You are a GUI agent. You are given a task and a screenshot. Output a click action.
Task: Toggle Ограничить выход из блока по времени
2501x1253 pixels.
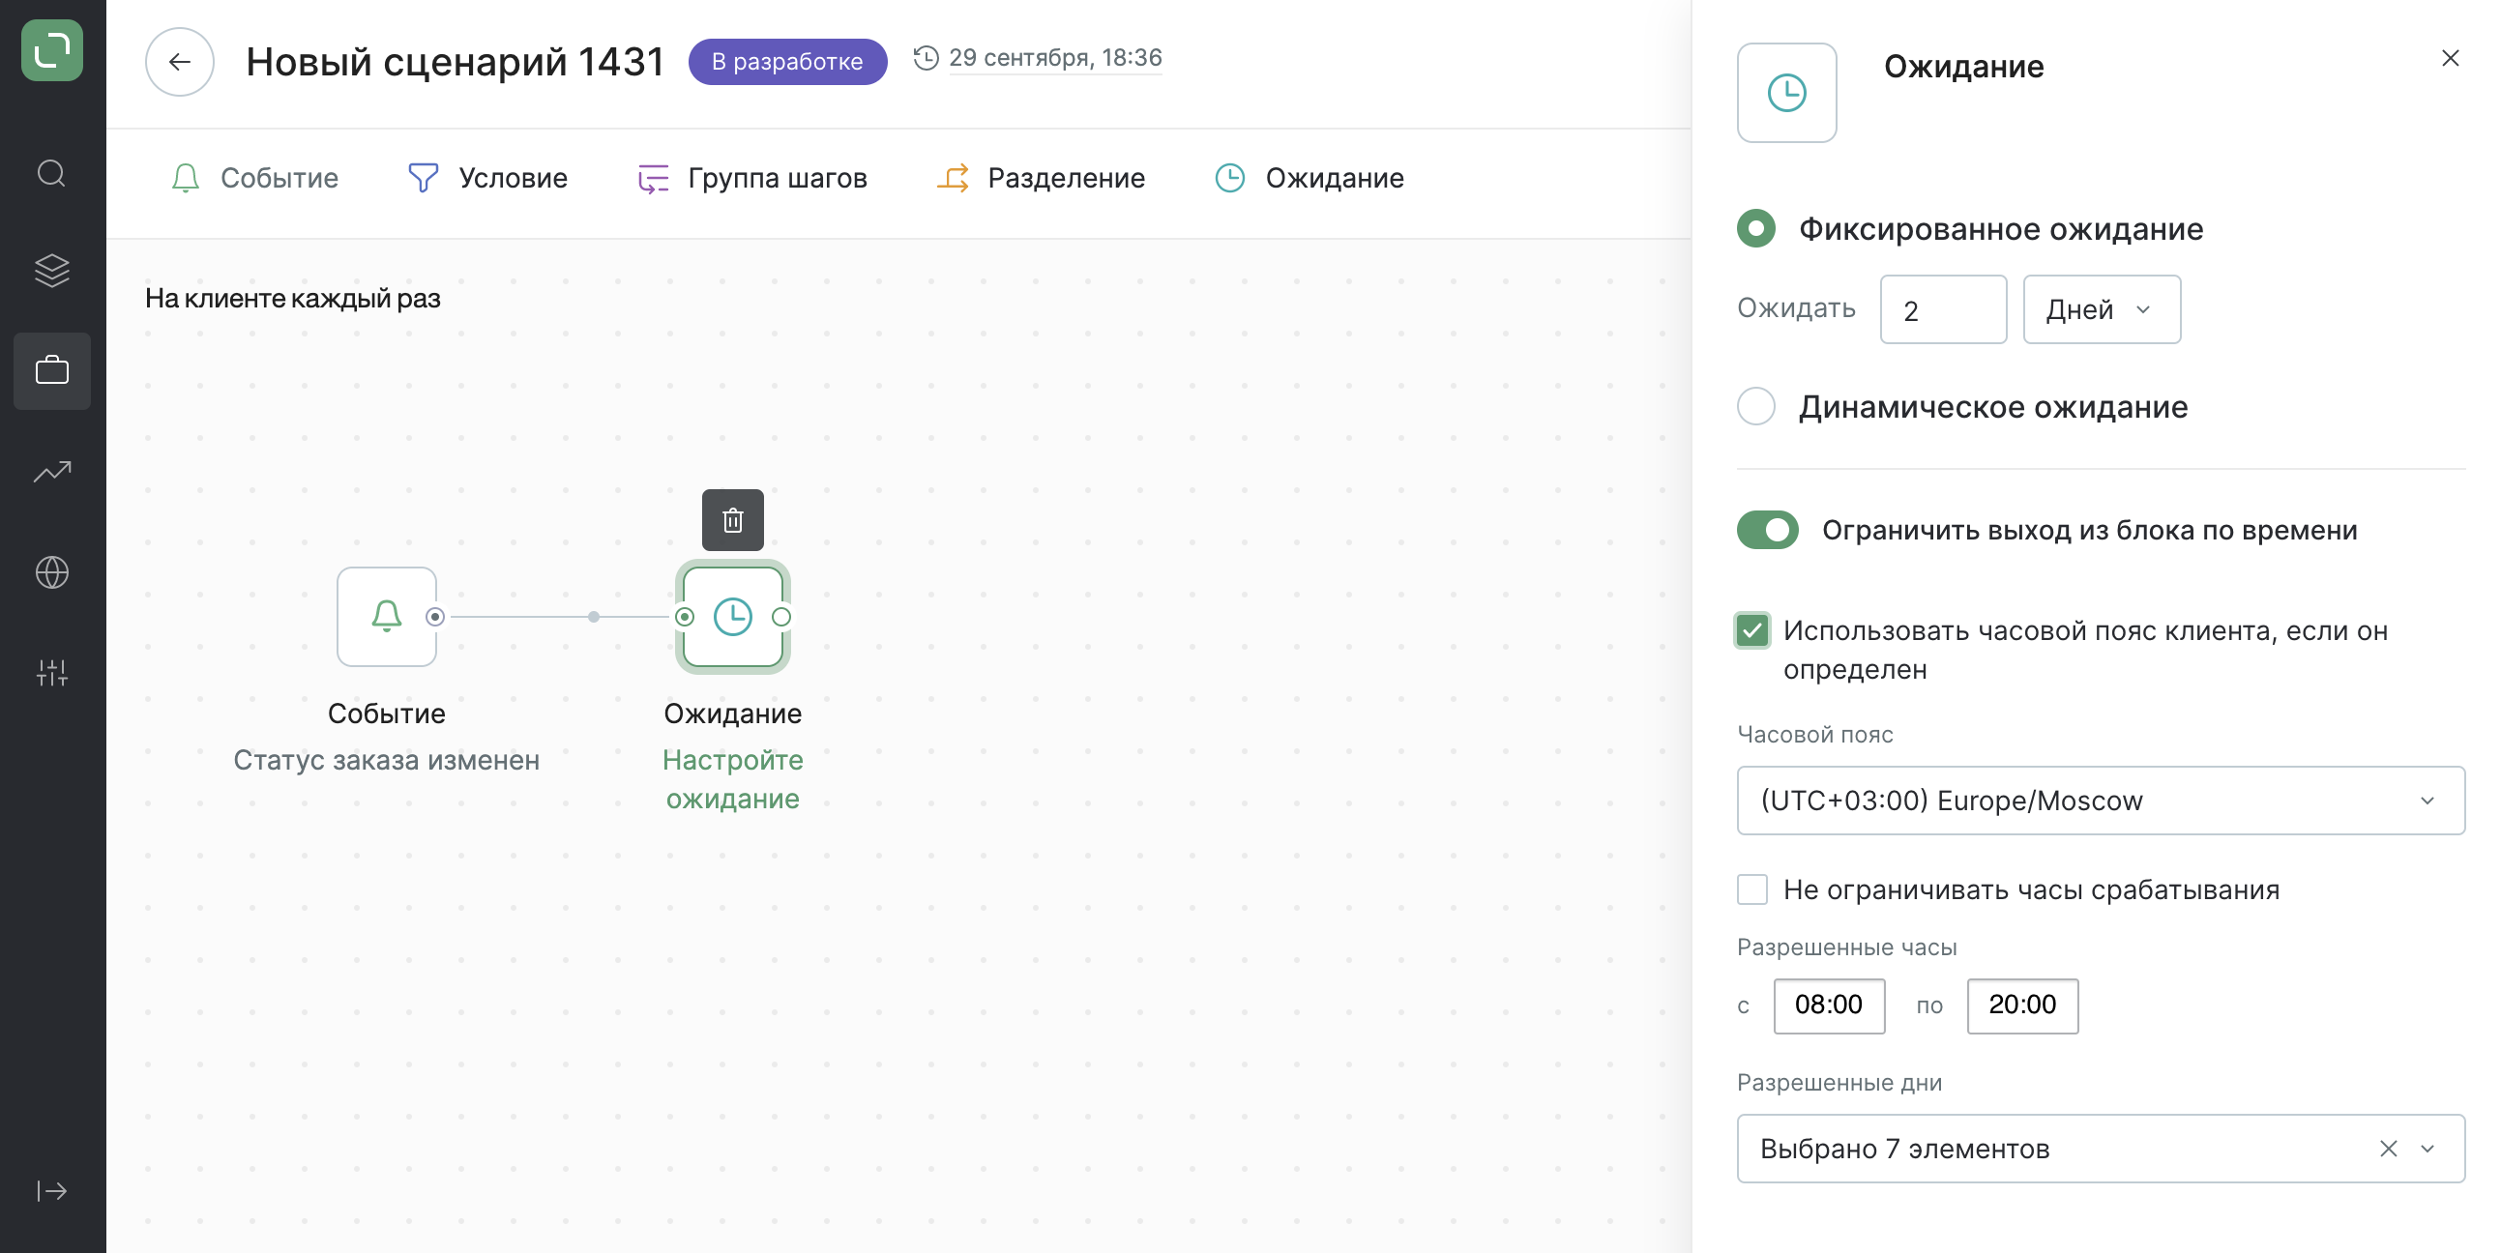1767,530
